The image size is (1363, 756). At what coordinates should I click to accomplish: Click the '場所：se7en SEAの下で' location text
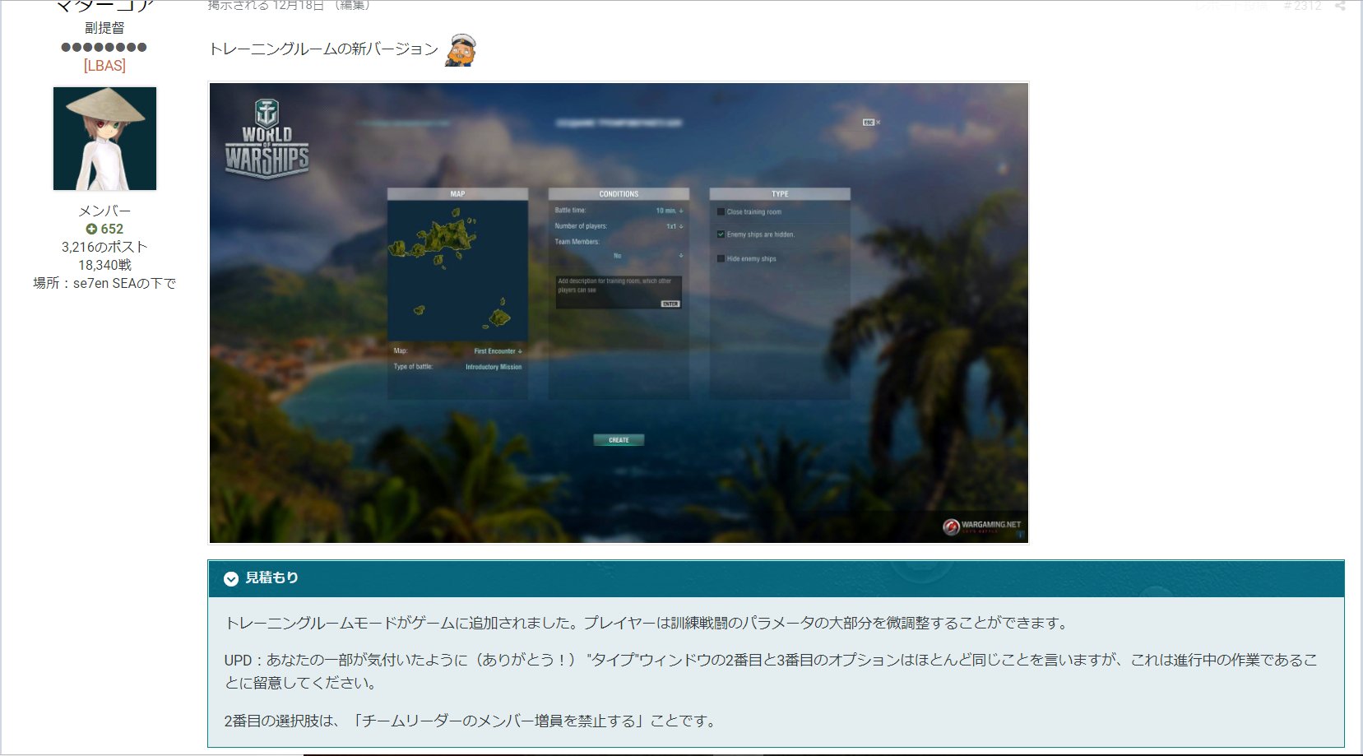click(x=104, y=283)
